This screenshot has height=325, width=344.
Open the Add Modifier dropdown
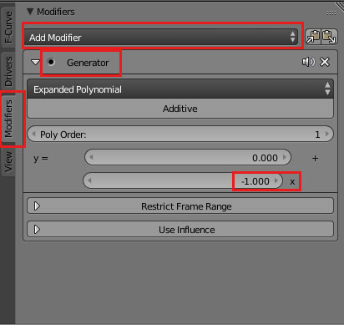(x=161, y=37)
